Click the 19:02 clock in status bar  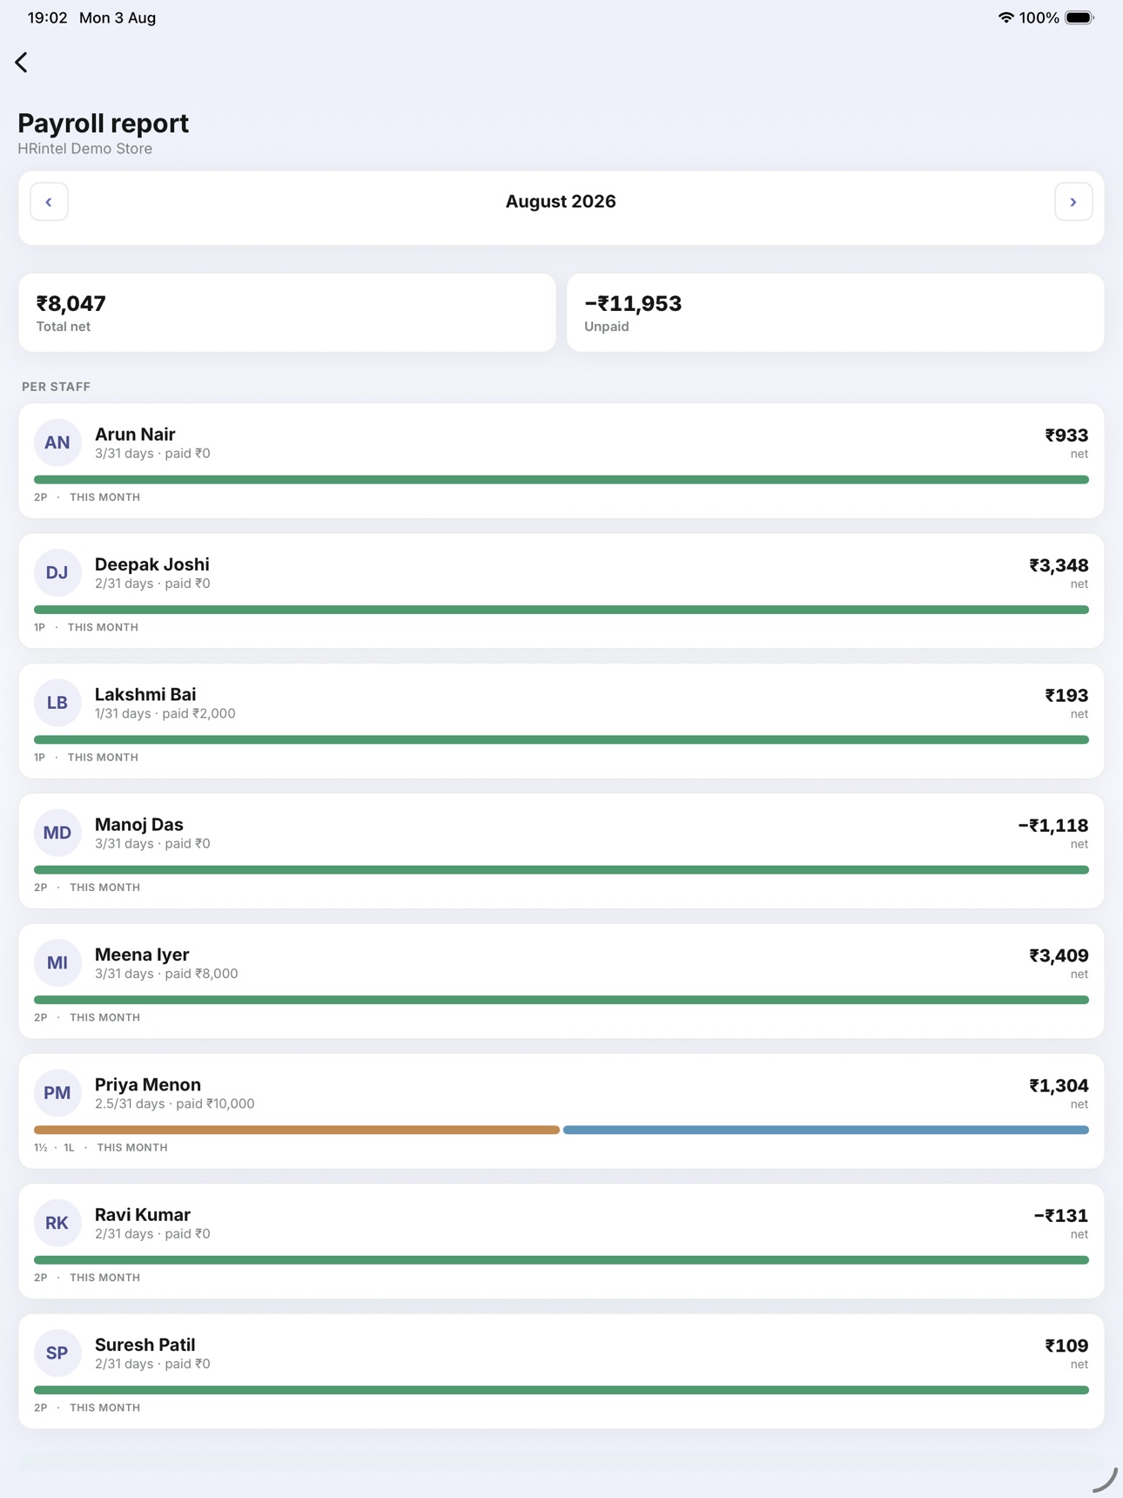pos(47,17)
